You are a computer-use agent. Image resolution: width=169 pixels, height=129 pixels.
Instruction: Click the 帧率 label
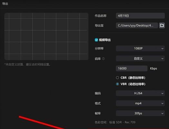98,113
